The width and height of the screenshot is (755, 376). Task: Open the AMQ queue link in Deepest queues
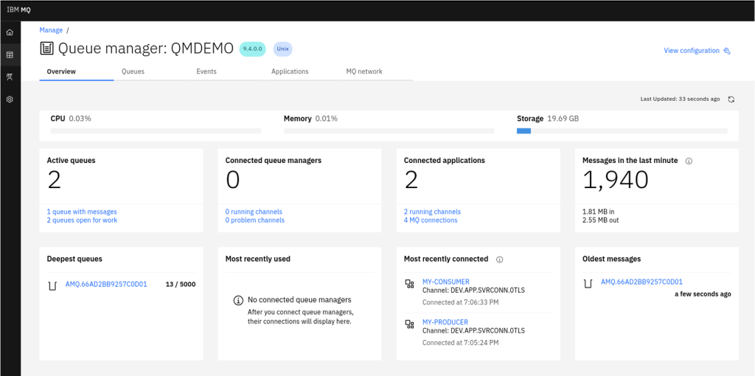click(106, 284)
